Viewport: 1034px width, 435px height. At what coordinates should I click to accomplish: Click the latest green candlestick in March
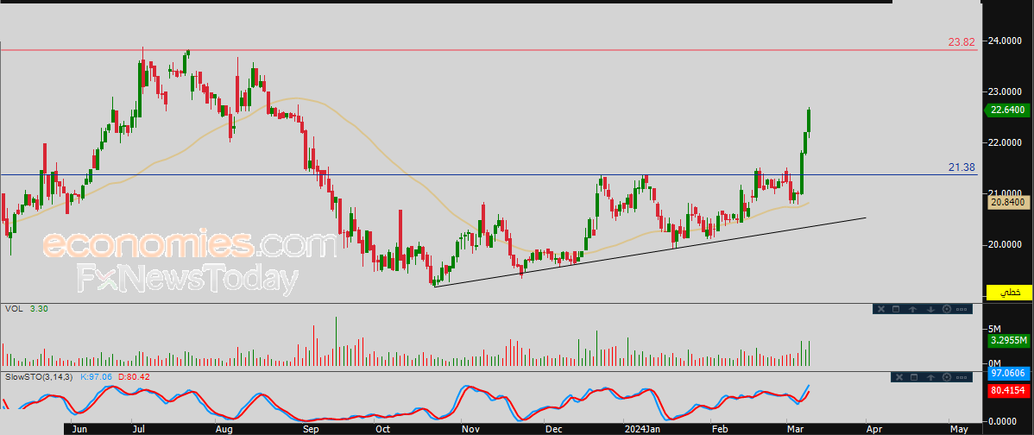[x=809, y=122]
